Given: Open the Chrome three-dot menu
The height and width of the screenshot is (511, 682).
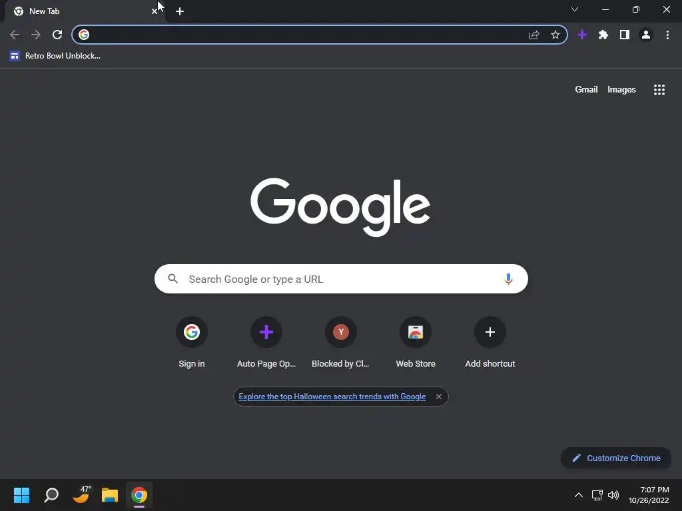Looking at the screenshot, I should pyautogui.click(x=667, y=35).
